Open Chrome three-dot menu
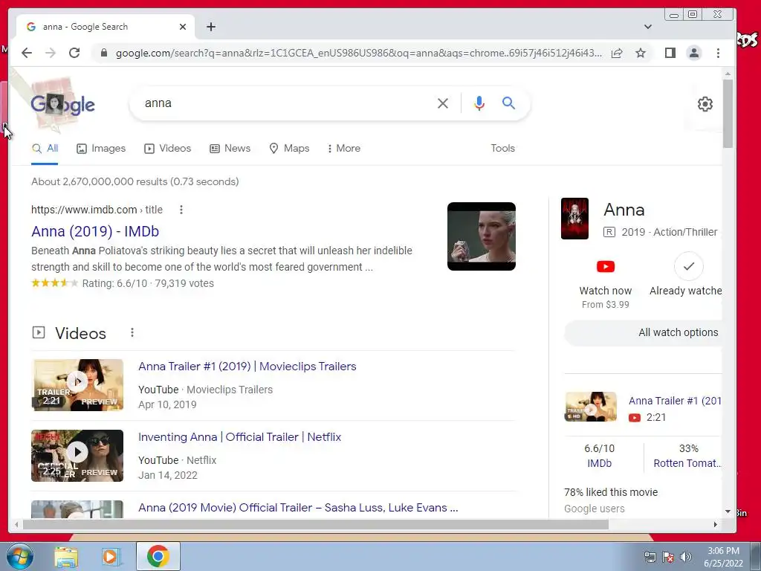Viewport: 761px width, 571px height. click(x=719, y=53)
